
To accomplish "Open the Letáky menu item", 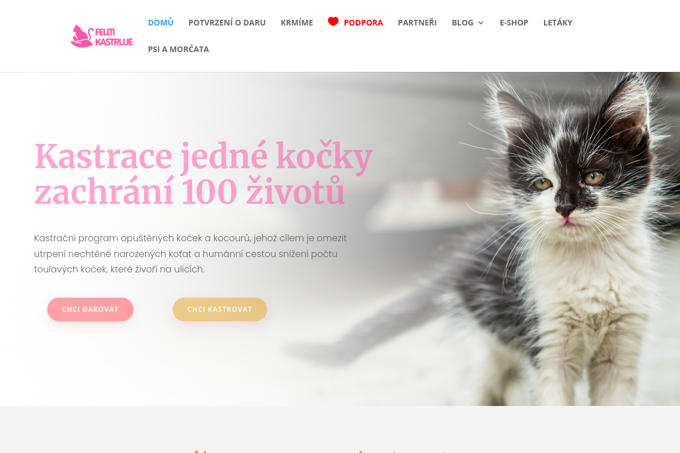I will click(558, 23).
